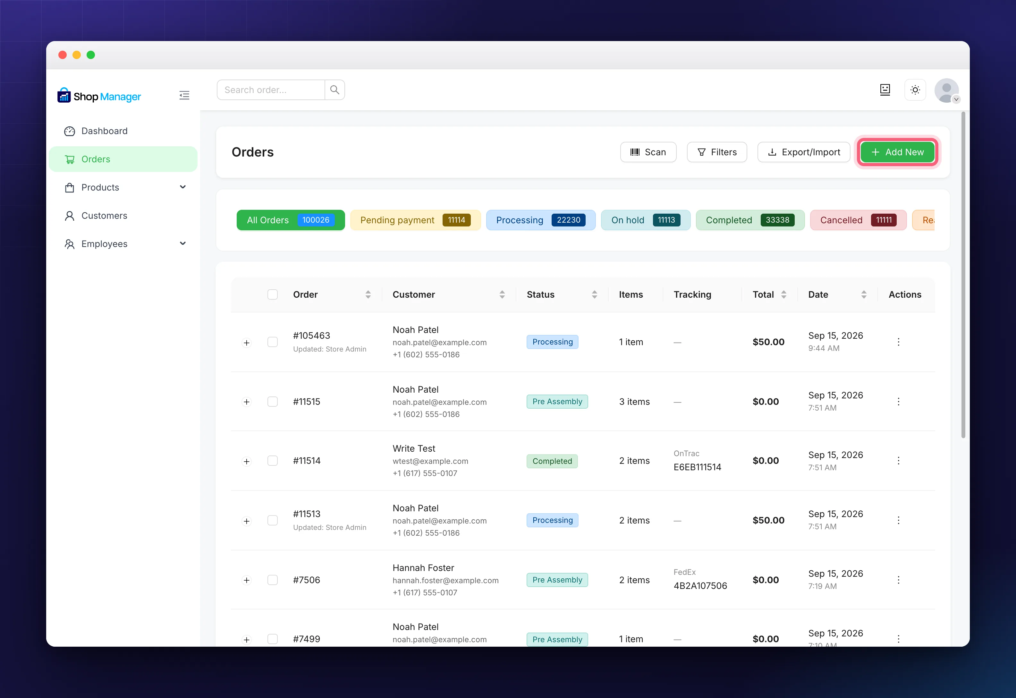Select checkbox for order #11514
The width and height of the screenshot is (1016, 698).
point(272,461)
